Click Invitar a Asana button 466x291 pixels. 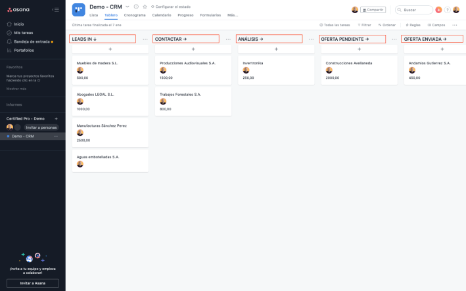(x=33, y=283)
